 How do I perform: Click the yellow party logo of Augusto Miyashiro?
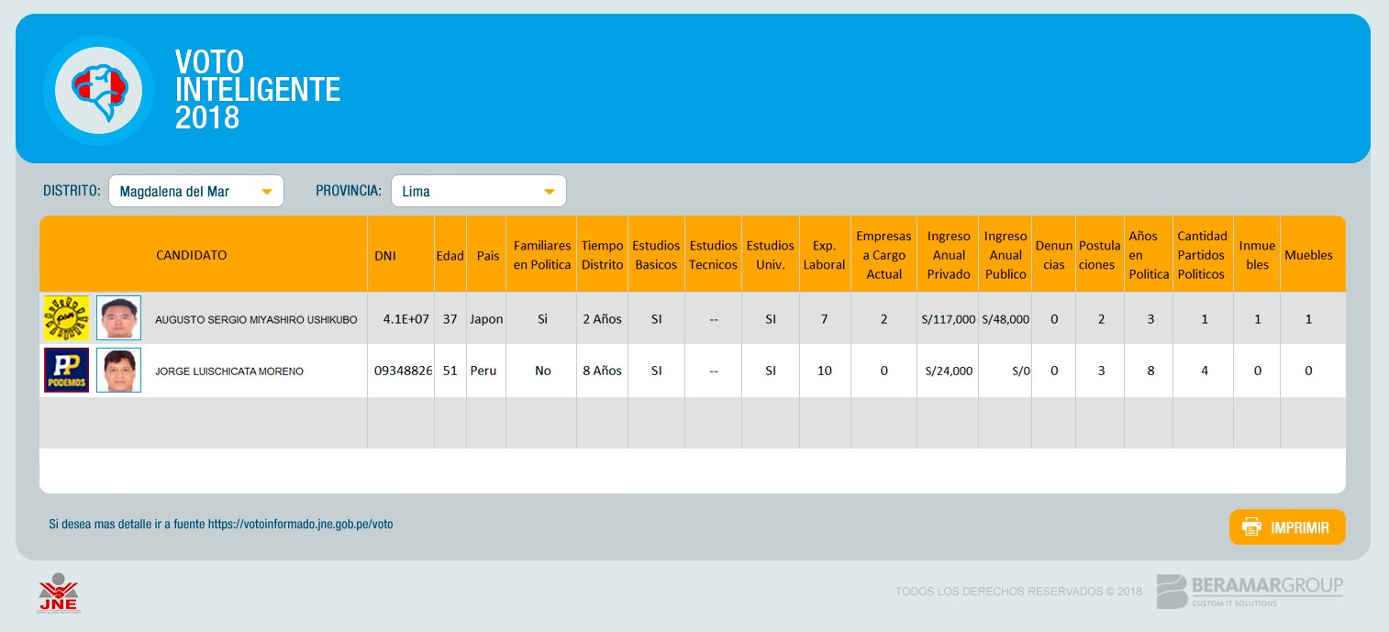click(66, 318)
